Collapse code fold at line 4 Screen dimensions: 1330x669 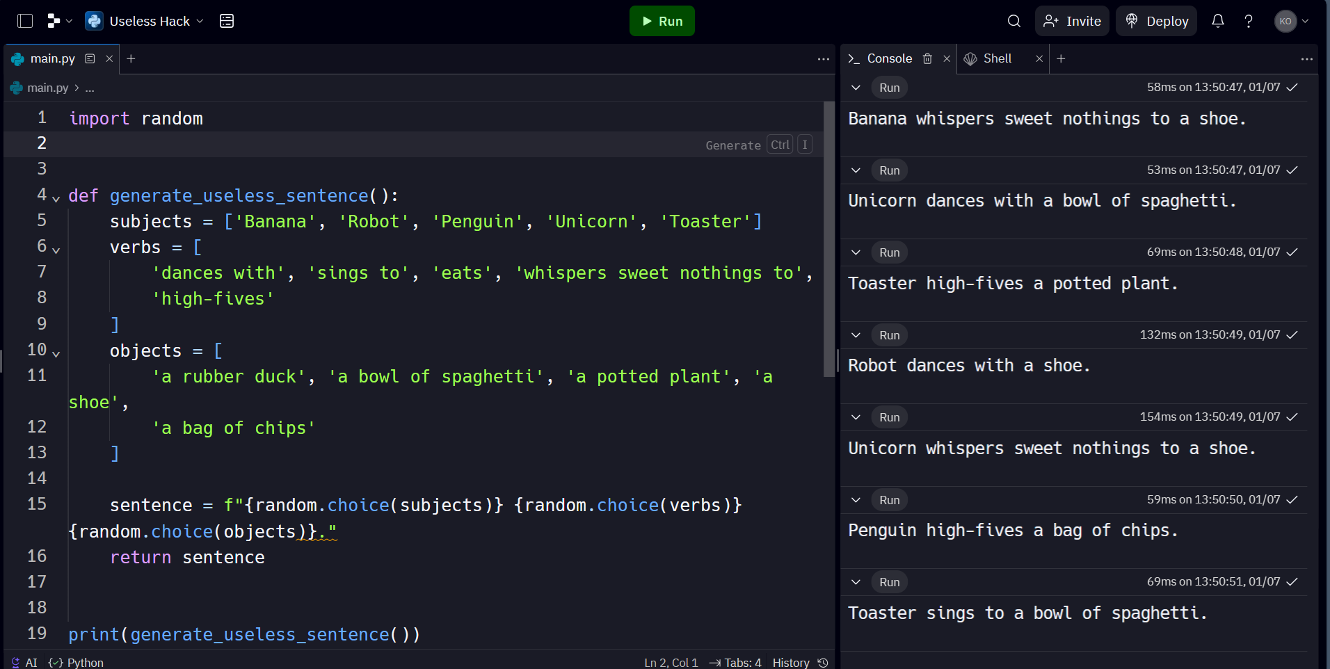(56, 198)
